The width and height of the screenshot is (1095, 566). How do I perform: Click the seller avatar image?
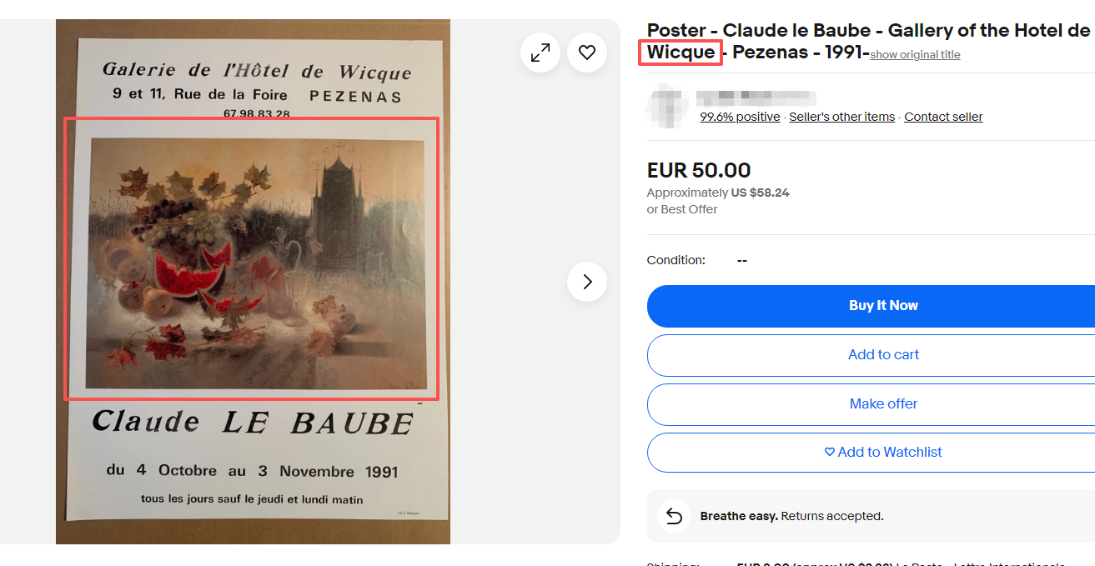pos(667,103)
